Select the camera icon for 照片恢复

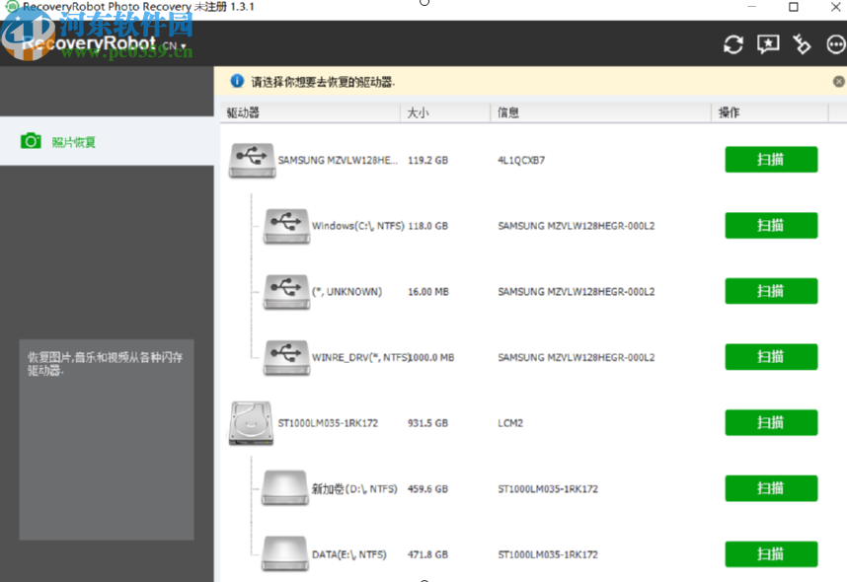[31, 141]
